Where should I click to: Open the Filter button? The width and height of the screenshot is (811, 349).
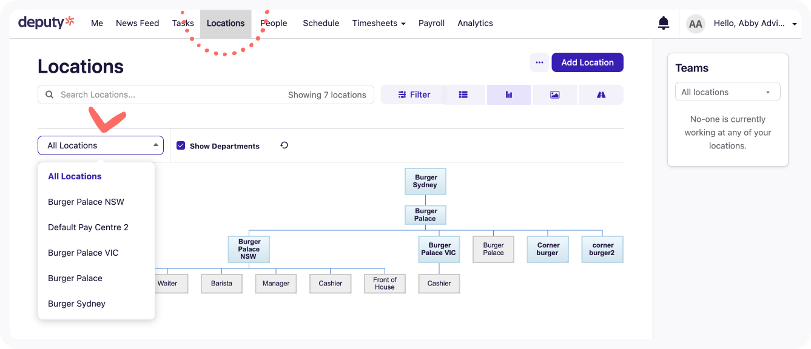click(414, 95)
